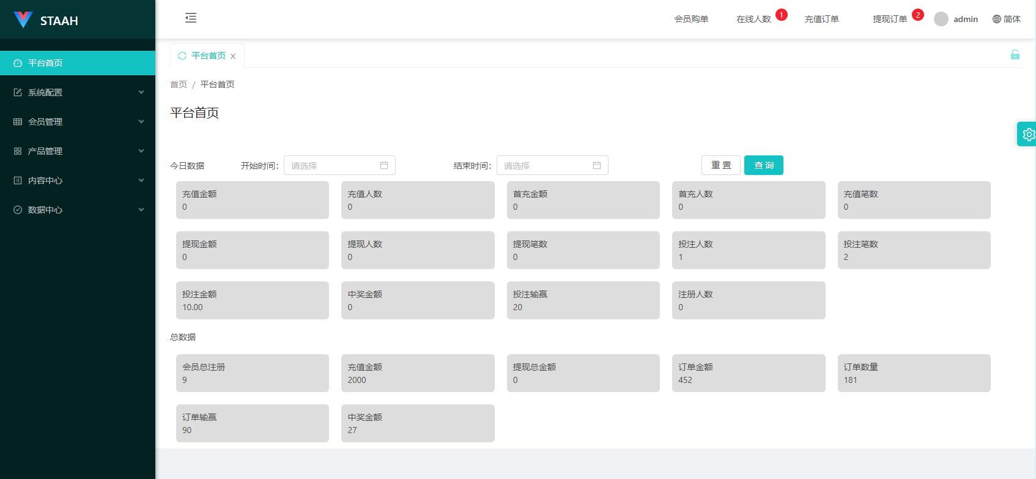Click the lock icon at top right
Viewport: 1036px width, 479px height.
(1015, 54)
